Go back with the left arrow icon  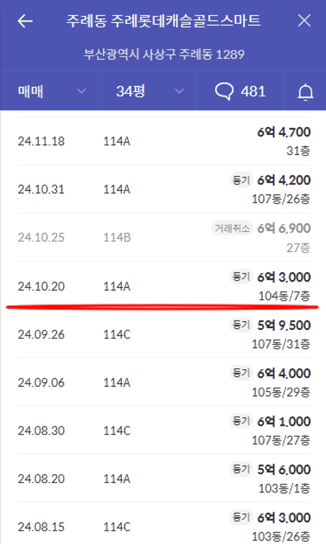tap(25, 21)
